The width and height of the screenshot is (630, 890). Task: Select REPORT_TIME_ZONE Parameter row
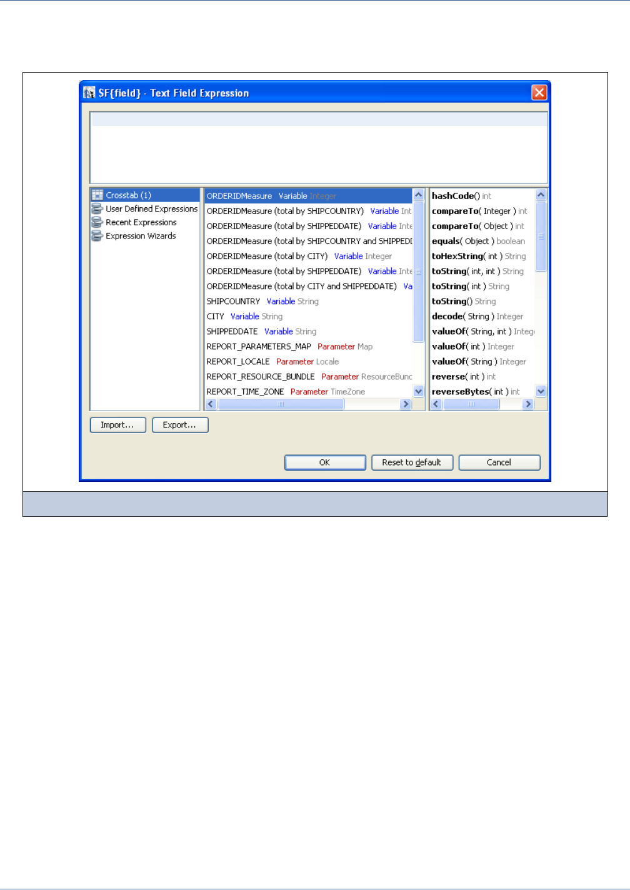click(x=309, y=391)
